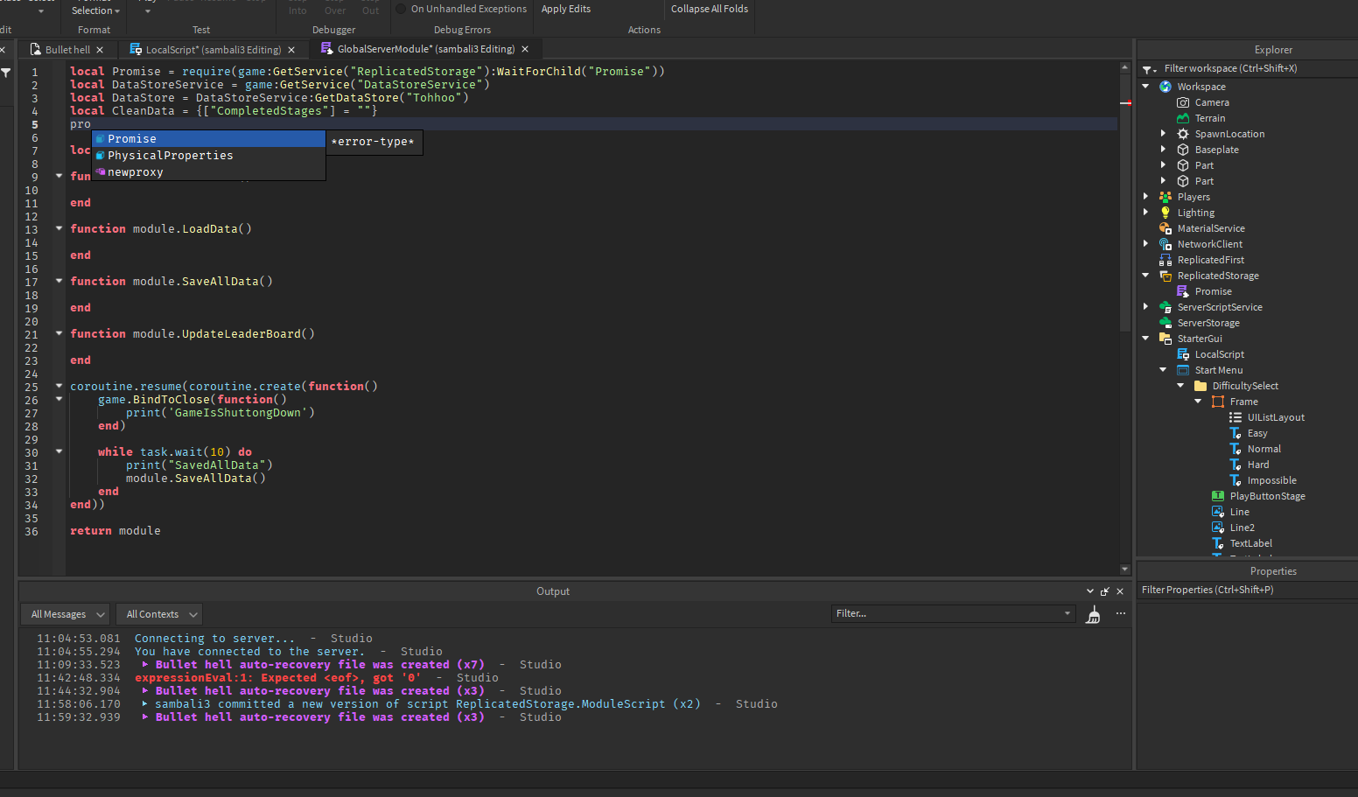
Task: Click the Output filter text field
Action: (952, 613)
